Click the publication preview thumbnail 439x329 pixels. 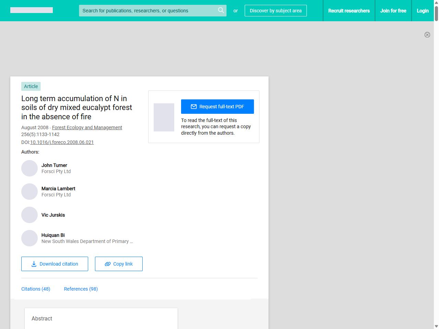point(164,117)
